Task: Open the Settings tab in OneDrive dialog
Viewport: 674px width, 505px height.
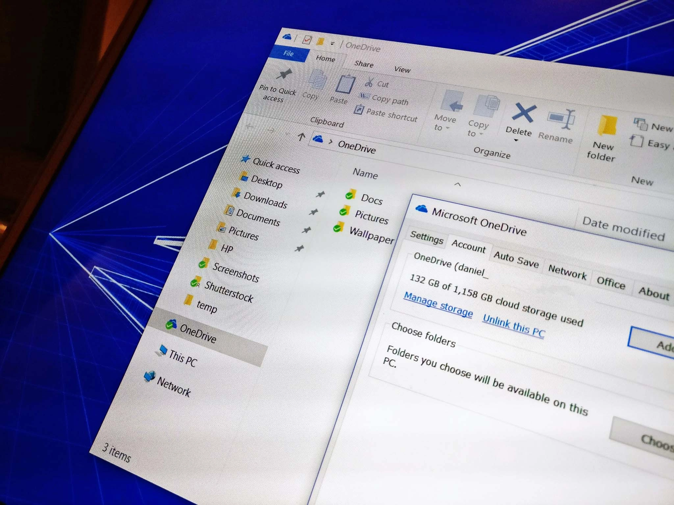Action: [427, 237]
